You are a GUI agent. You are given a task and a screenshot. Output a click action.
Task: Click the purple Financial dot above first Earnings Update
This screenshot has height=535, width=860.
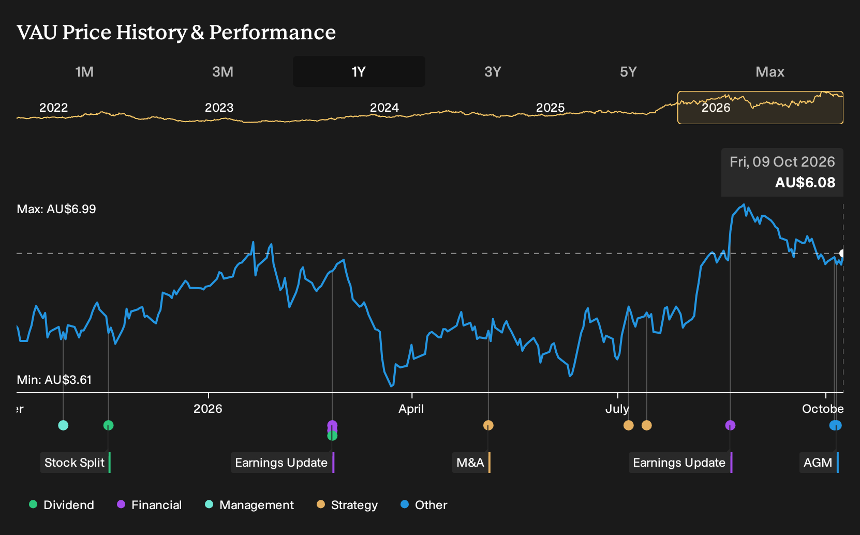coord(332,425)
